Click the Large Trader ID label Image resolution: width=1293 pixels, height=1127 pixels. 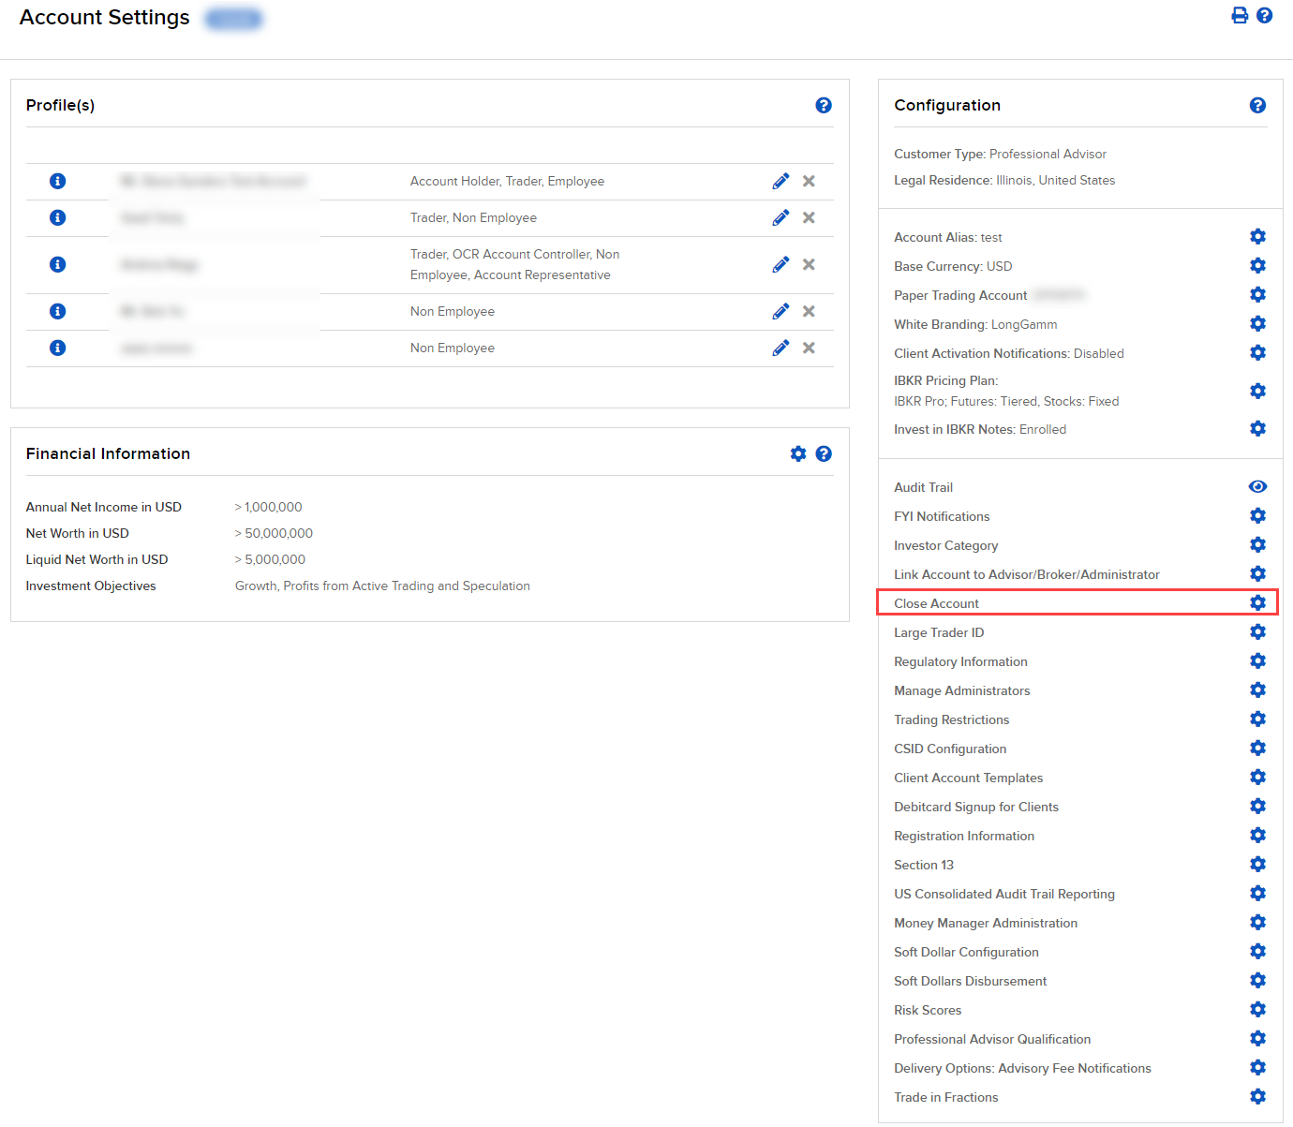click(x=938, y=632)
